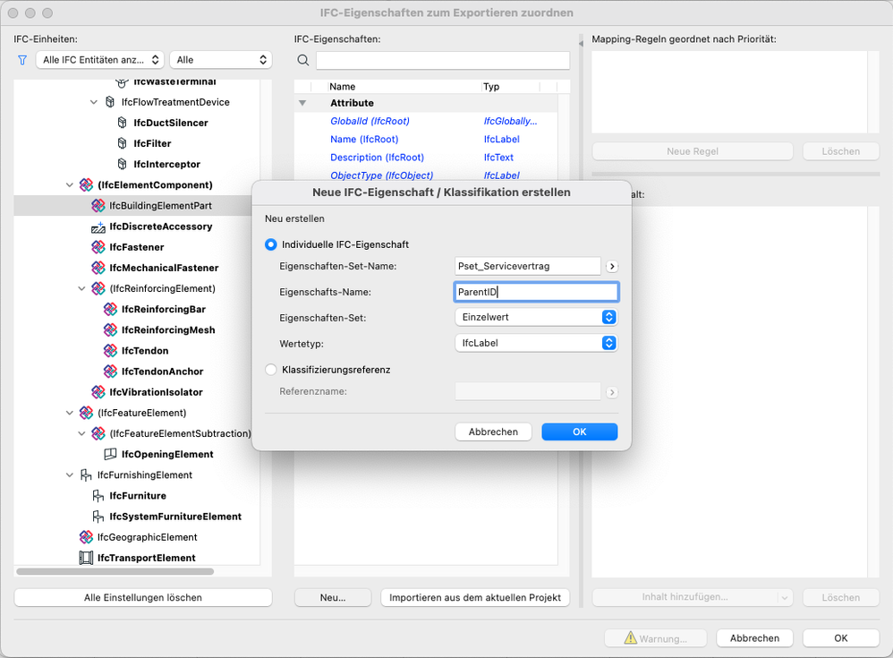Click Abbrechen in the Neue IFC-Eigenschaft dialog

point(493,432)
